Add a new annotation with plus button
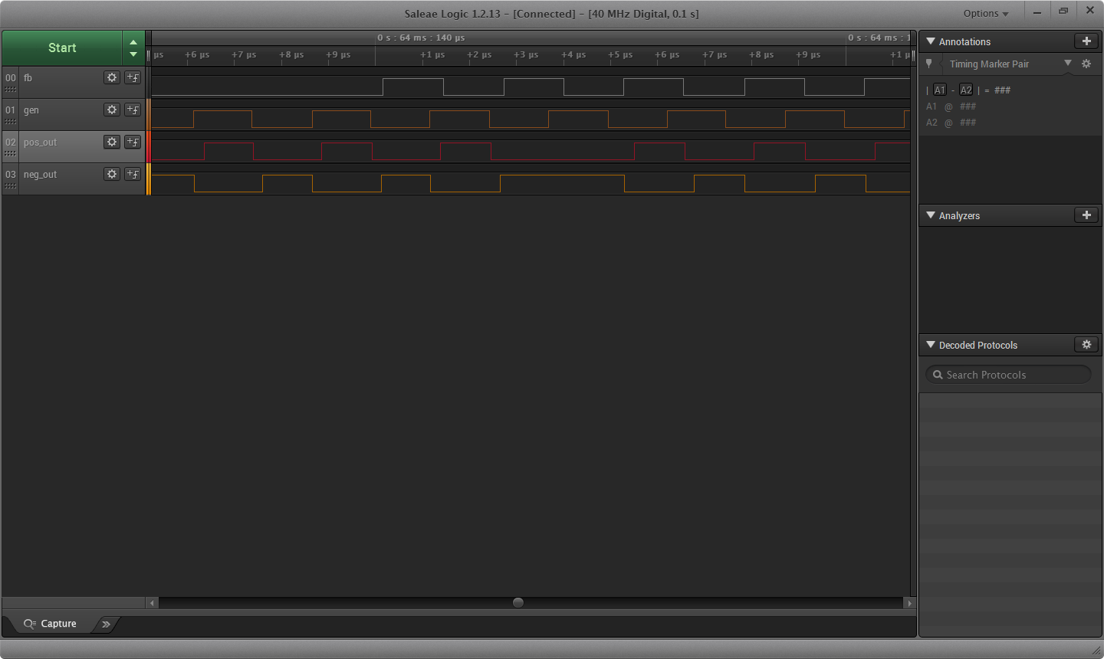 coord(1086,41)
